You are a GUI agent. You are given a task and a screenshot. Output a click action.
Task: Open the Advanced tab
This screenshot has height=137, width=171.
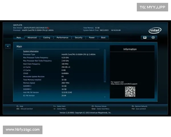coord(32,38)
